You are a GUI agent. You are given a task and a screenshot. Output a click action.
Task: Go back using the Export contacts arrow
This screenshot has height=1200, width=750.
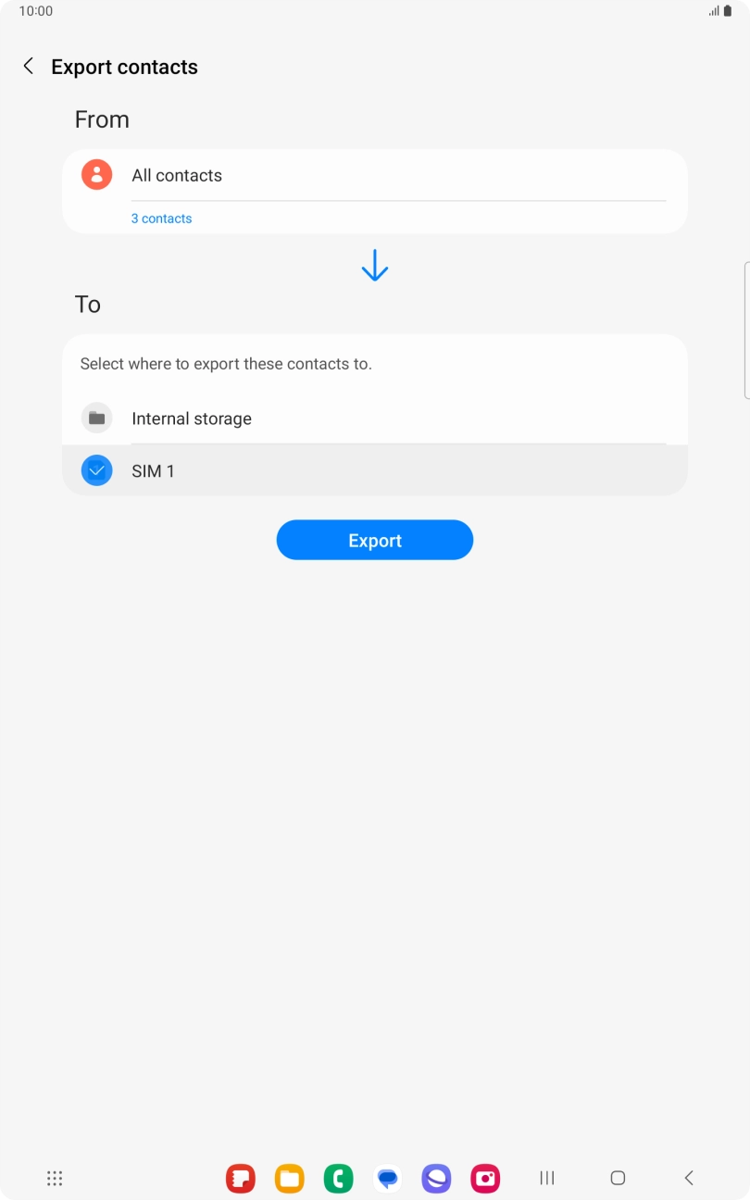(x=28, y=67)
